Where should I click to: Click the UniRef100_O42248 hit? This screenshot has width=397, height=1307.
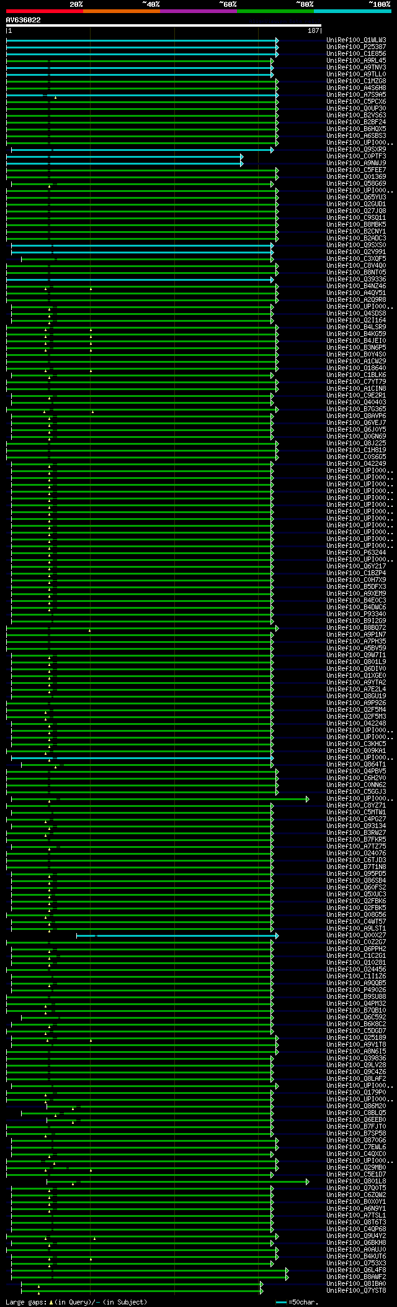[x=357, y=724]
